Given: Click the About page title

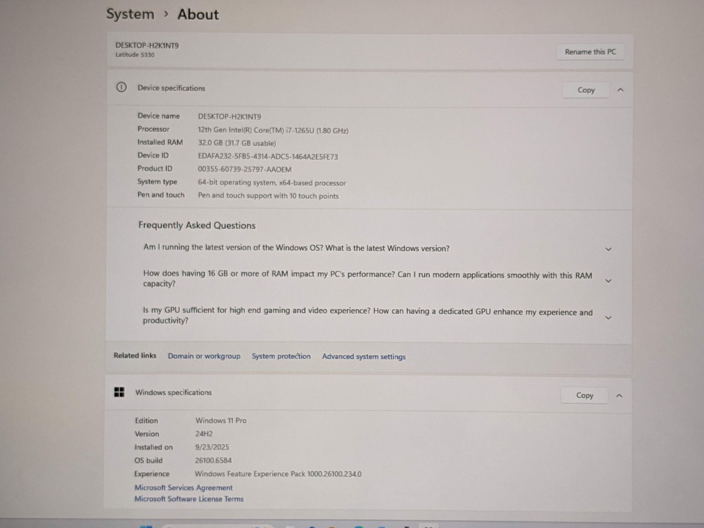Looking at the screenshot, I should 198,15.
